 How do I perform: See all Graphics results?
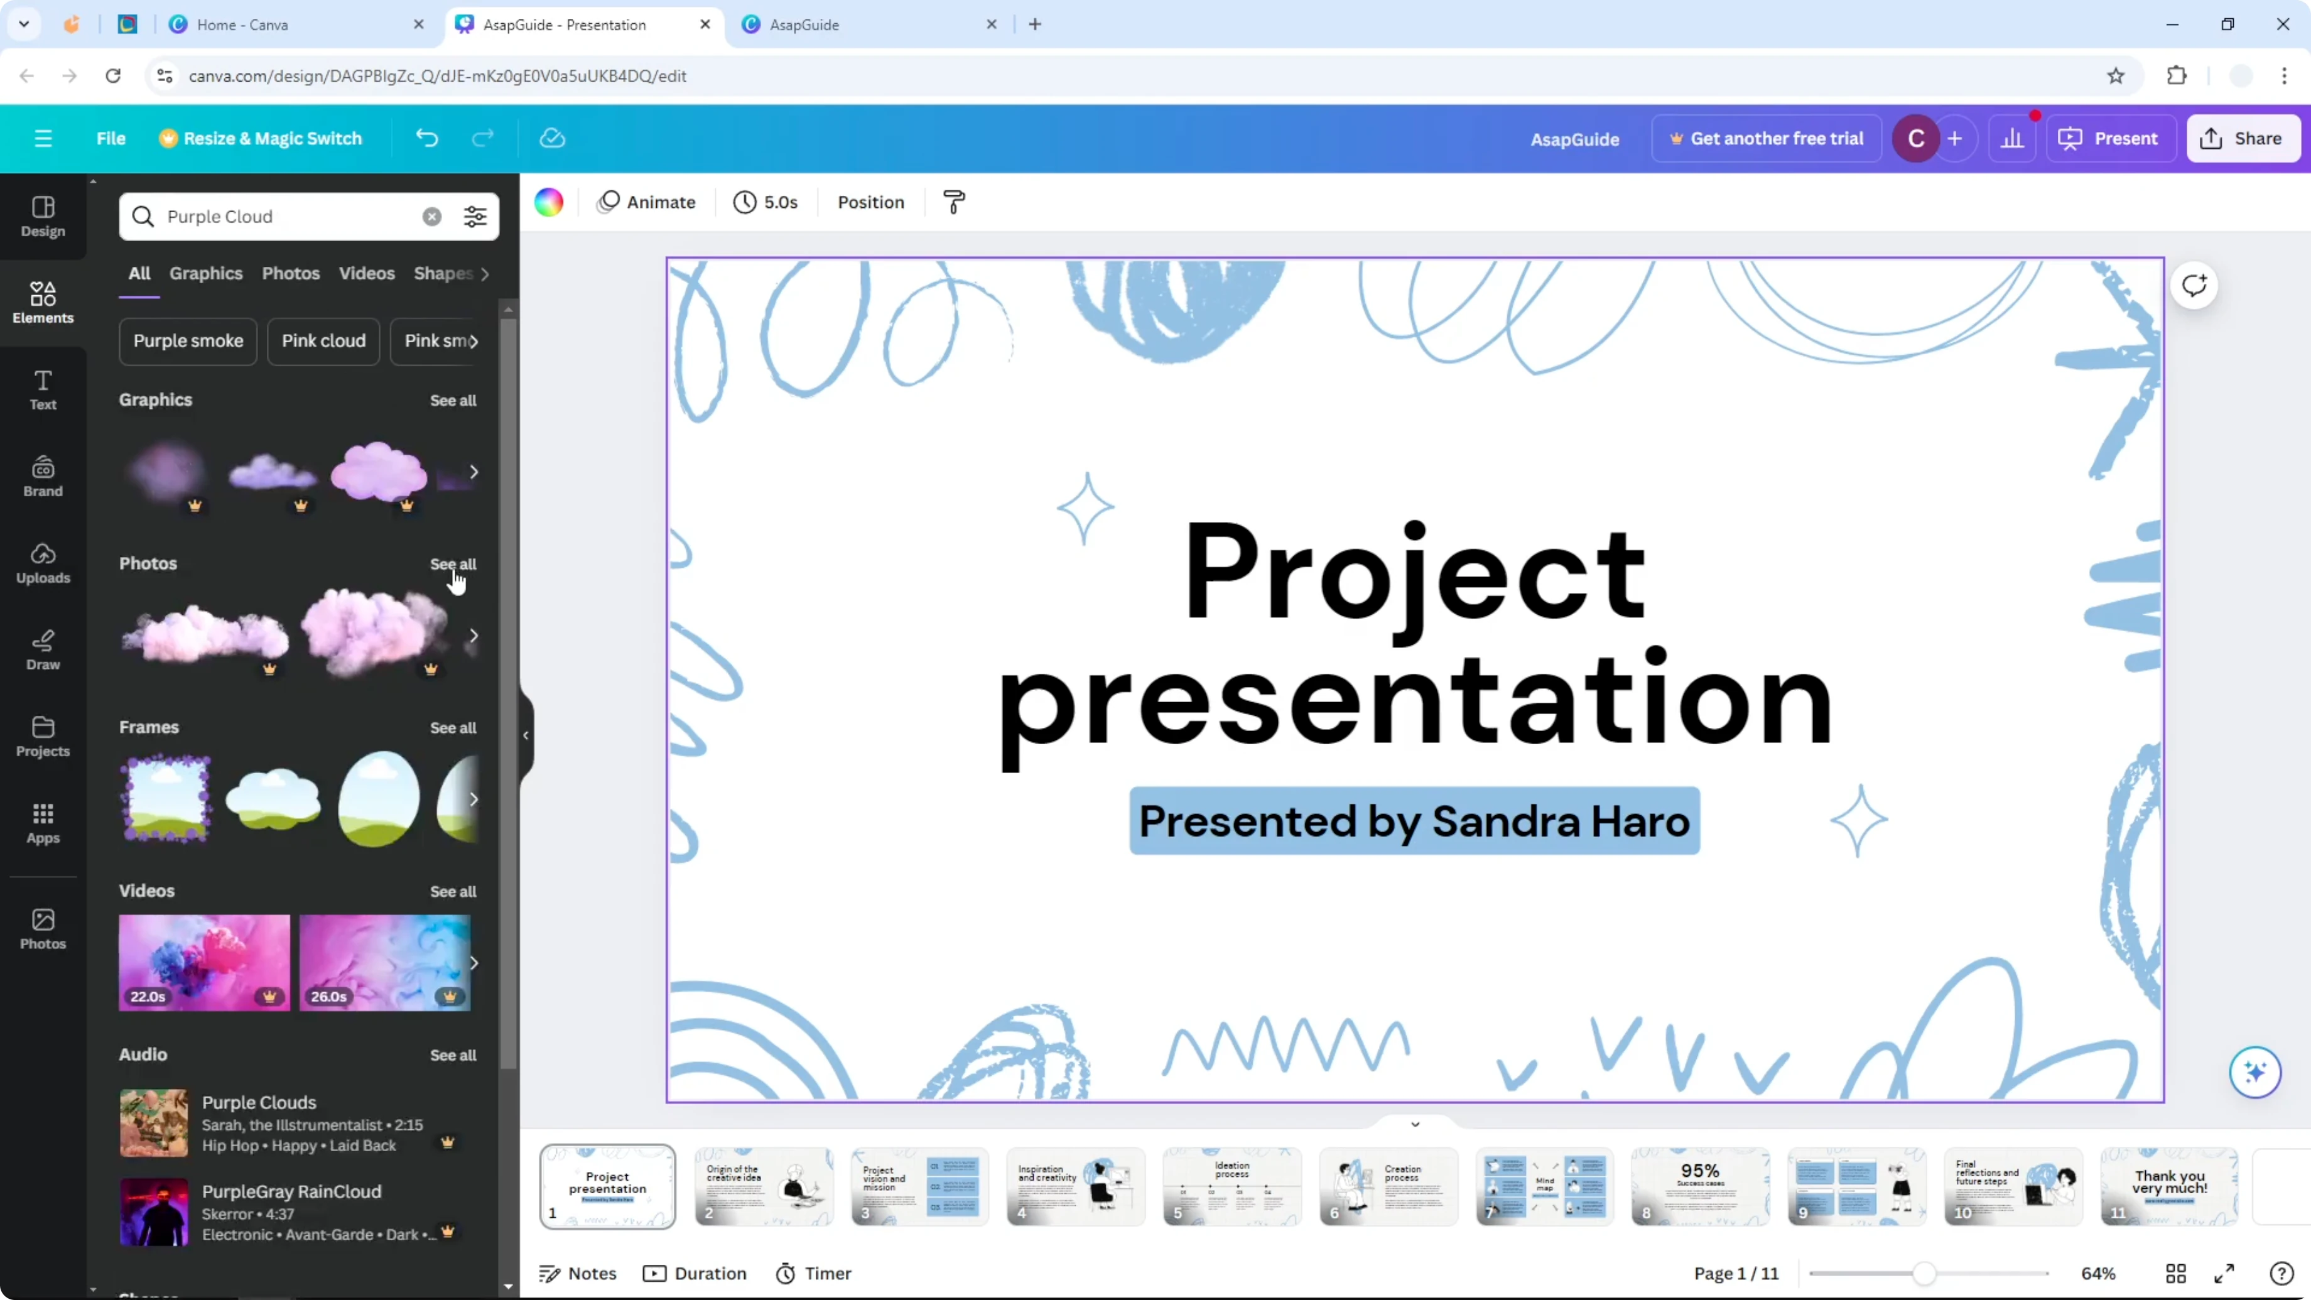[x=452, y=400]
